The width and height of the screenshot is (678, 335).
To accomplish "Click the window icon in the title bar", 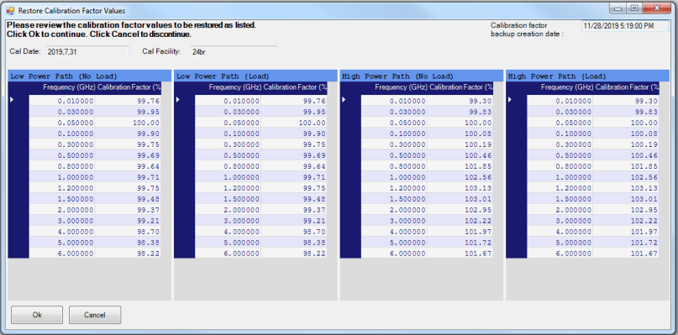I will coord(10,10).
